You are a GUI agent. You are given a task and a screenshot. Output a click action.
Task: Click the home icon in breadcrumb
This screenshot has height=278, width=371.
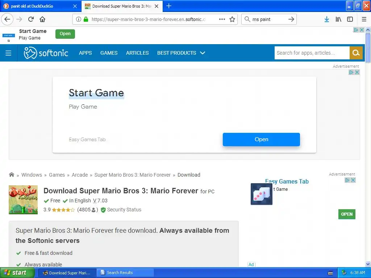(x=11, y=175)
